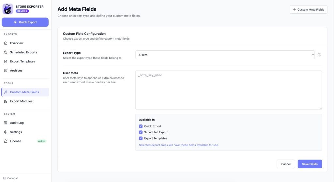
Task: Open the Export Type dropdown showing Users
Action: pos(225,55)
